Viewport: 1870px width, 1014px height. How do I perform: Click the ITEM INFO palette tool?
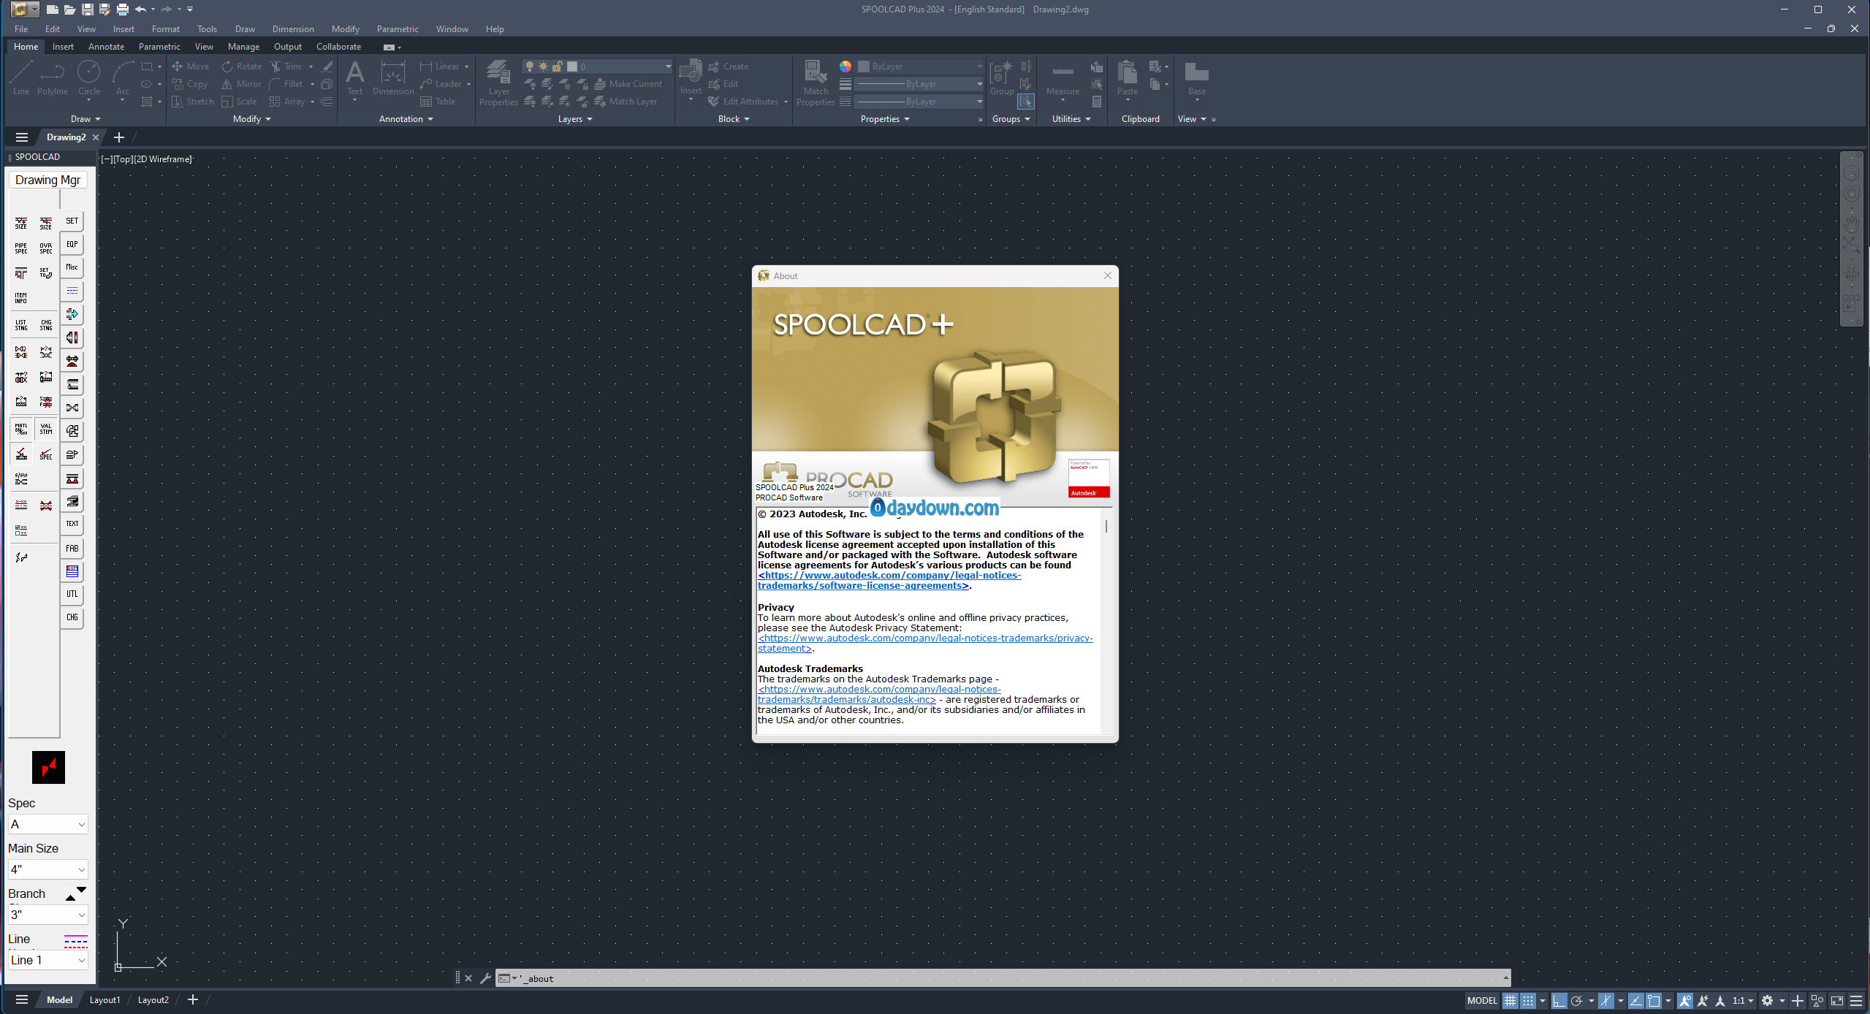click(x=21, y=298)
